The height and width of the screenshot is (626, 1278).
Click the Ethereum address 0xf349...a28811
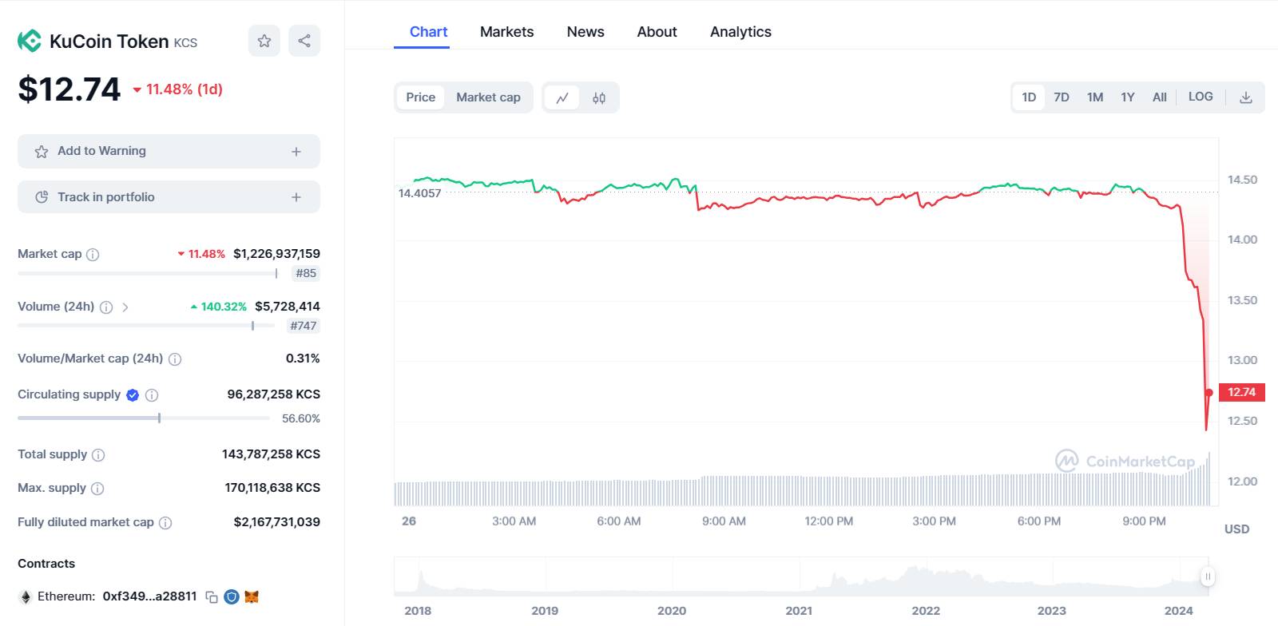149,596
